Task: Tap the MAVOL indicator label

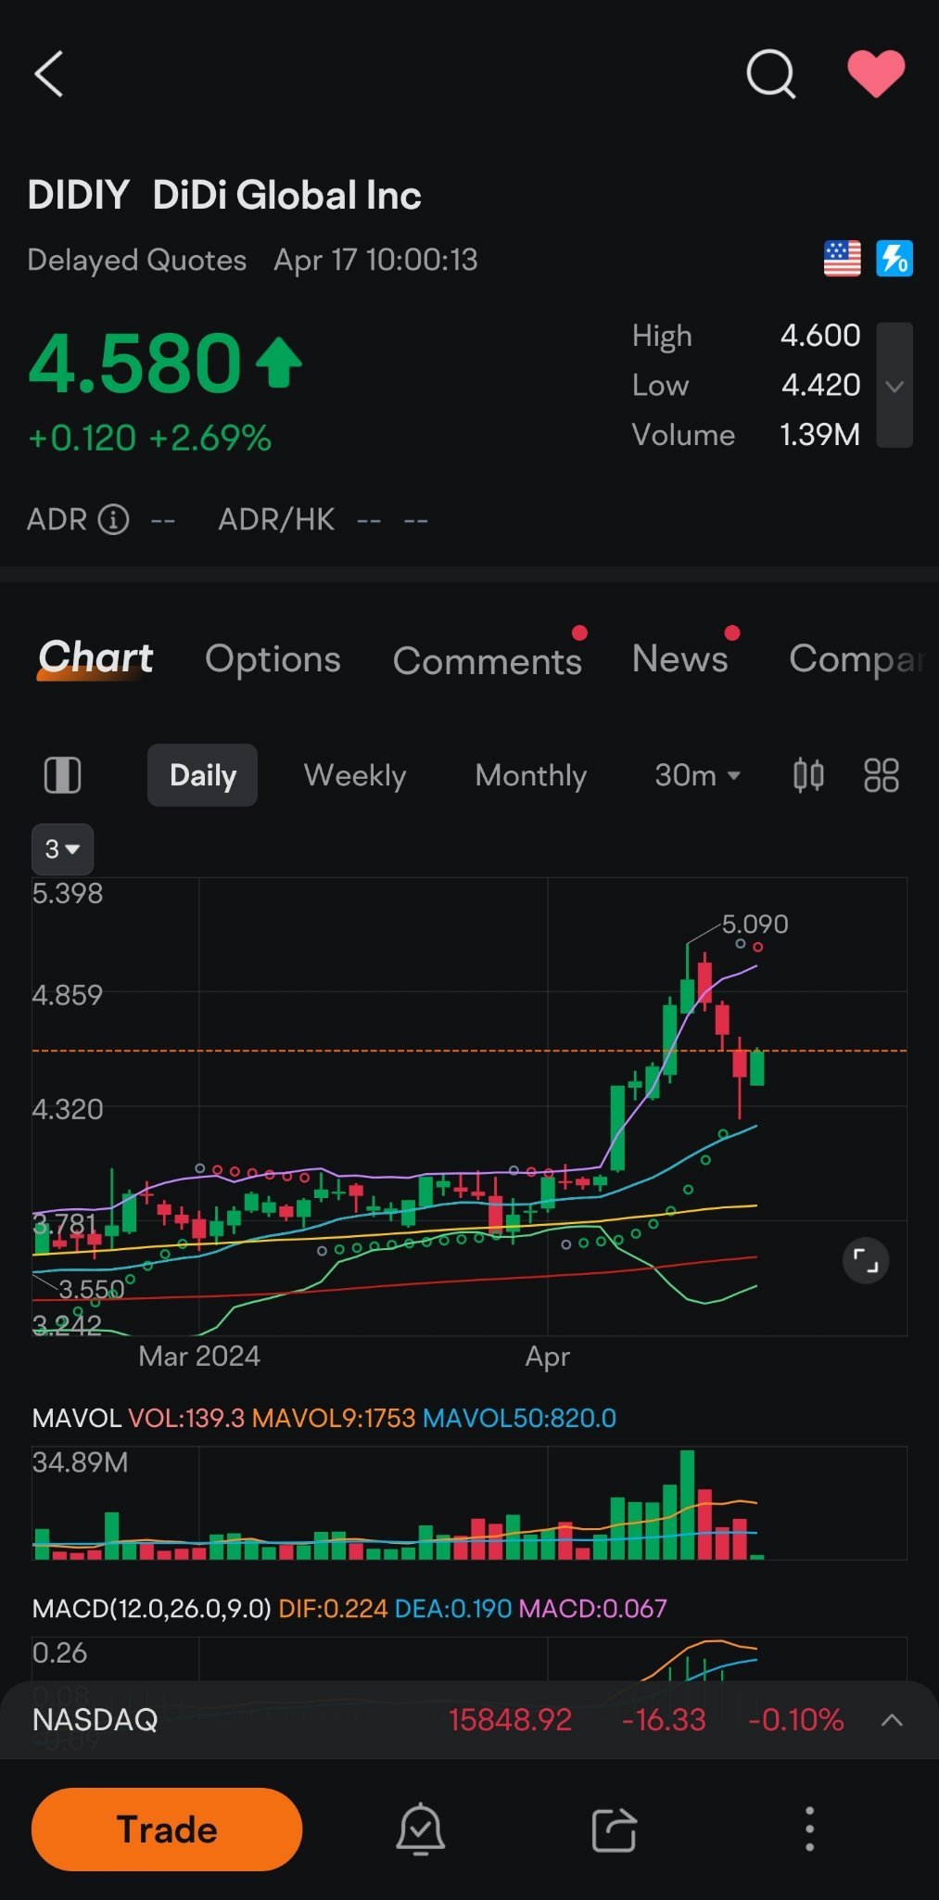Action: click(77, 1418)
